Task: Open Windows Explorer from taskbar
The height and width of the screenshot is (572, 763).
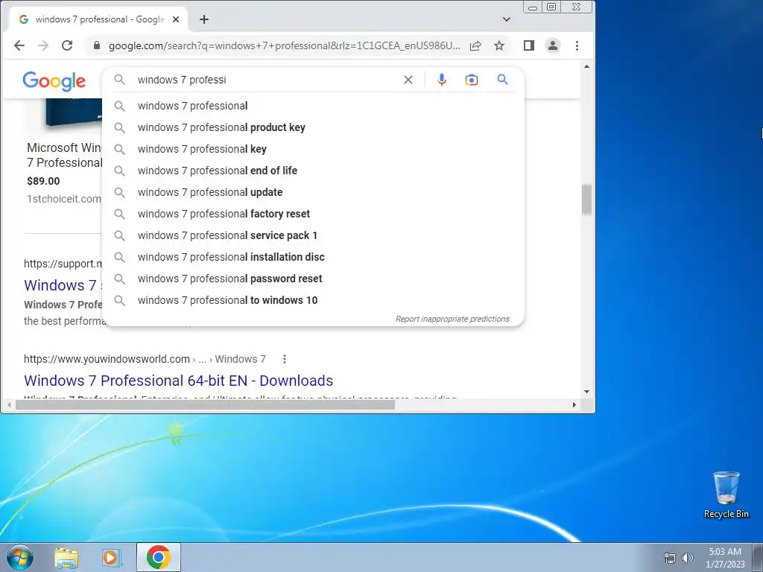Action: click(66, 557)
